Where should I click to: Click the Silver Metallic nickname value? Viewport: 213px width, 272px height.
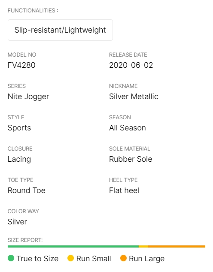point(134,97)
